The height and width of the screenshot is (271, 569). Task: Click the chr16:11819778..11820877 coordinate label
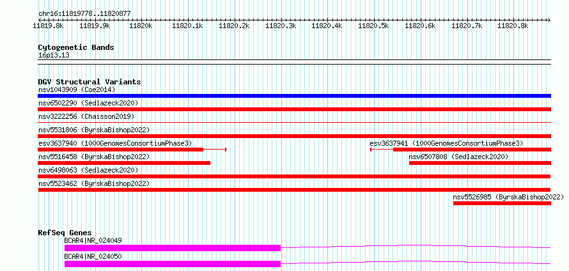click(x=84, y=14)
